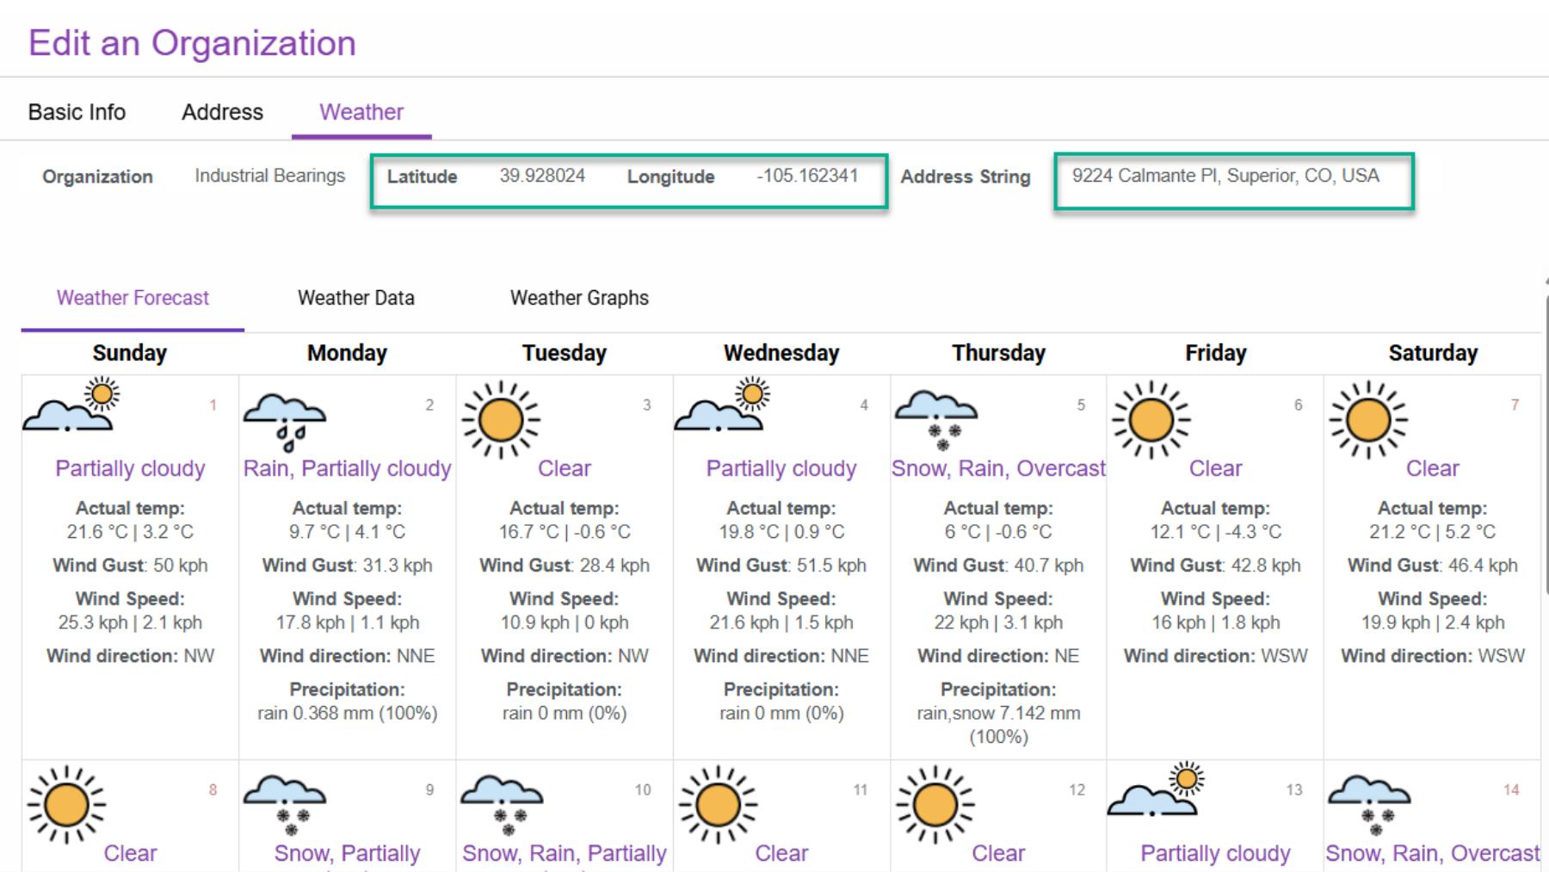Image resolution: width=1549 pixels, height=872 pixels.
Task: Open the Weather Forecast sub-tab
Action: 133,298
